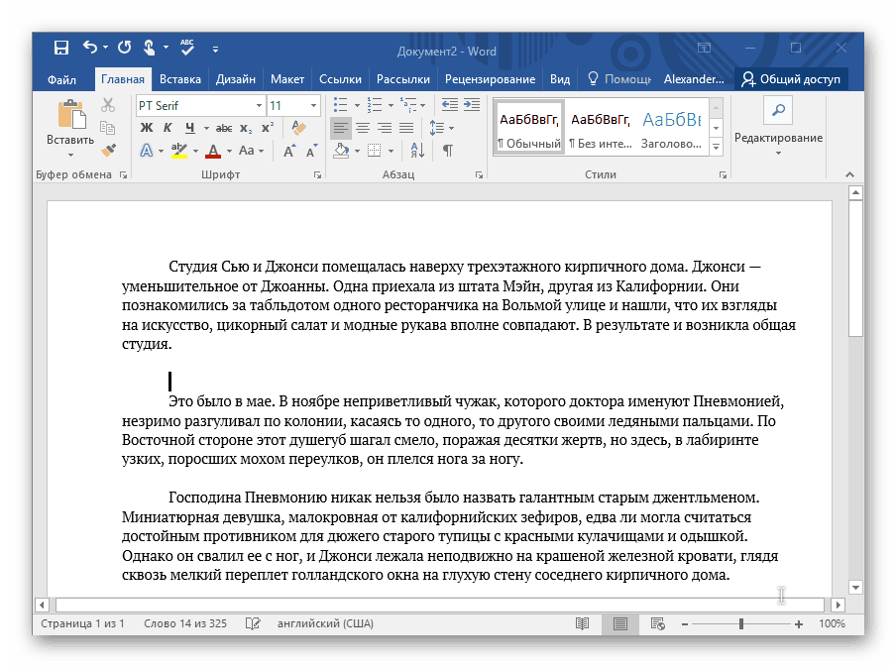Sort text with the A-Я sort icon

click(417, 151)
